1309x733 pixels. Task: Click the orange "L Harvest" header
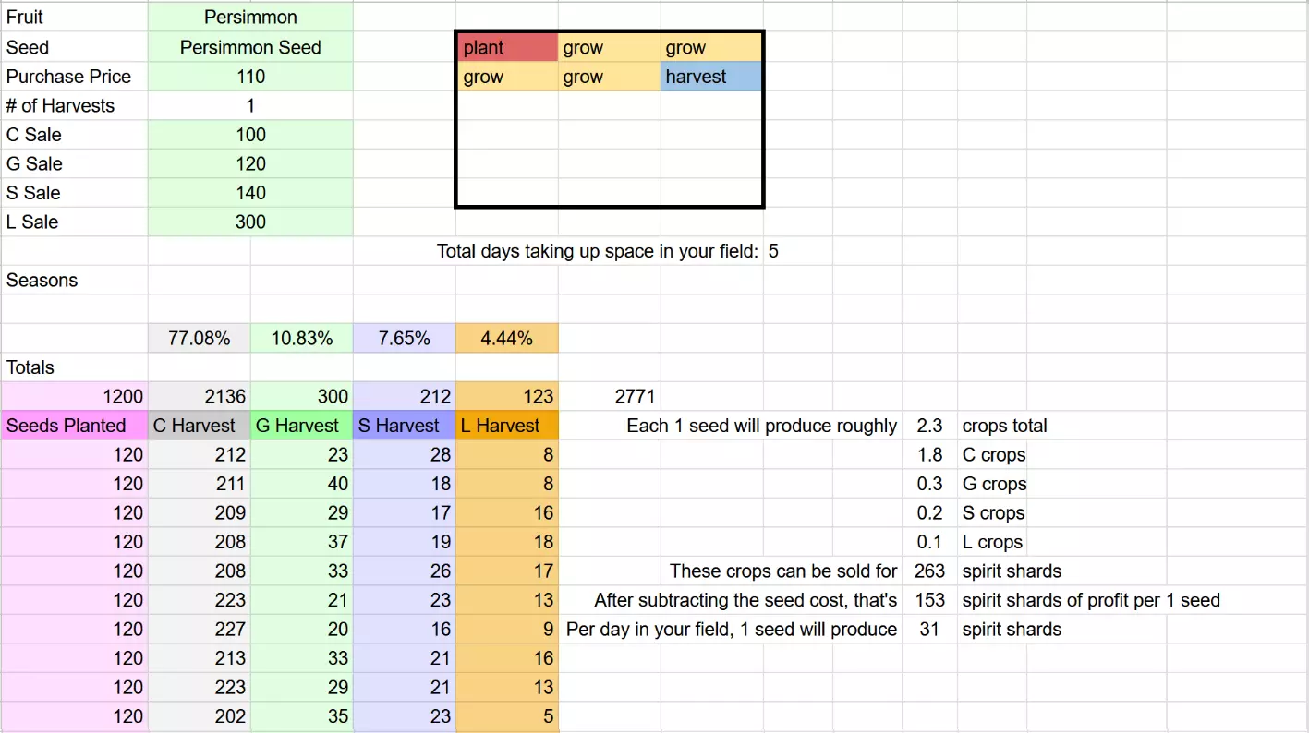(506, 426)
